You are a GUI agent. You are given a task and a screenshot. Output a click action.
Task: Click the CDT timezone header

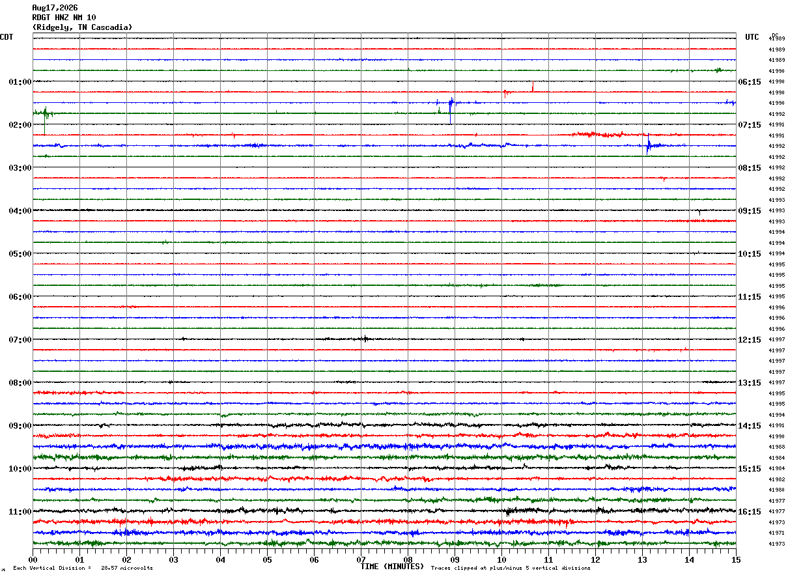pyautogui.click(x=7, y=37)
